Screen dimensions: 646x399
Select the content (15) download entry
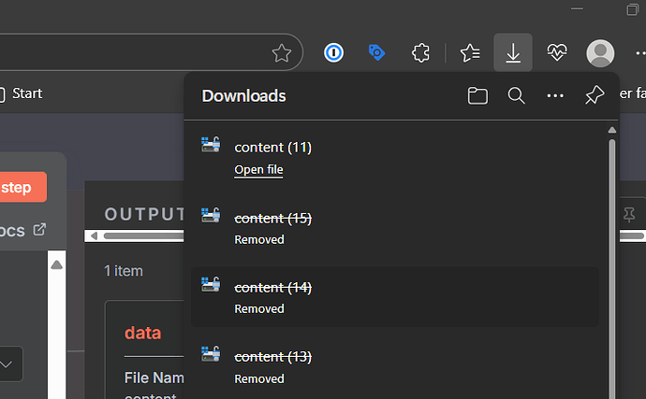pos(272,218)
